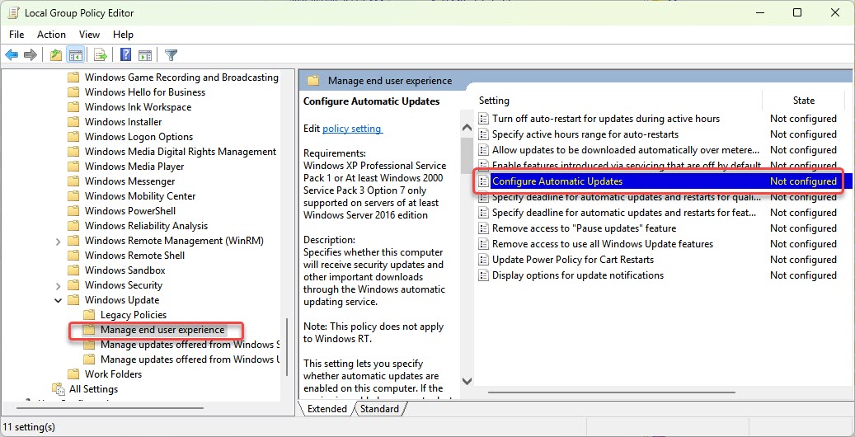Select Windows Media Player folder
This screenshot has height=437, width=855.
134,167
